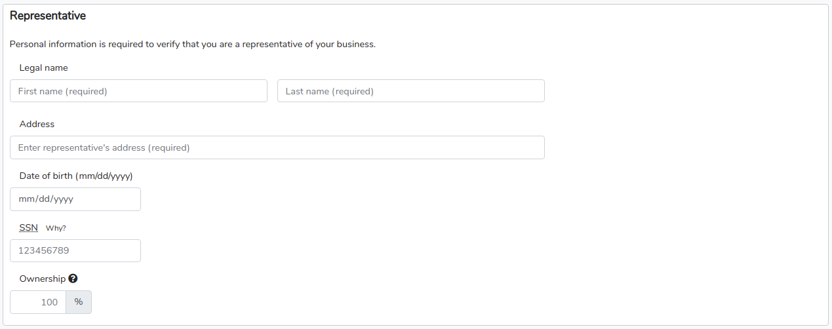Activate the date of birth mm/dd/yyyy field
The image size is (832, 329).
pyautogui.click(x=75, y=199)
